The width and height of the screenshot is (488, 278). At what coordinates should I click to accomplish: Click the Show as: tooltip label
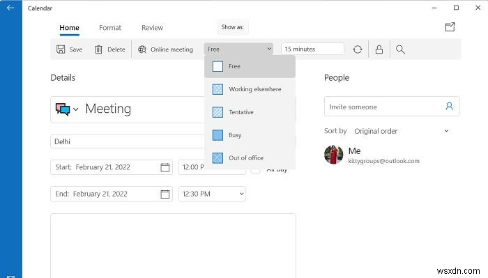pos(232,27)
